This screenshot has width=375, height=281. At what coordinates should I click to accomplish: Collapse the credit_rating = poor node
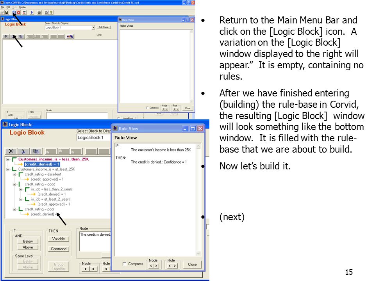point(14,209)
